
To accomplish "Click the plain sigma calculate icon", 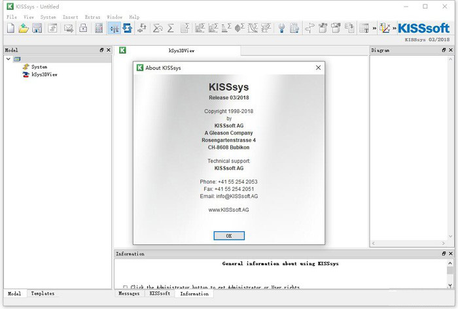I will coord(171,28).
